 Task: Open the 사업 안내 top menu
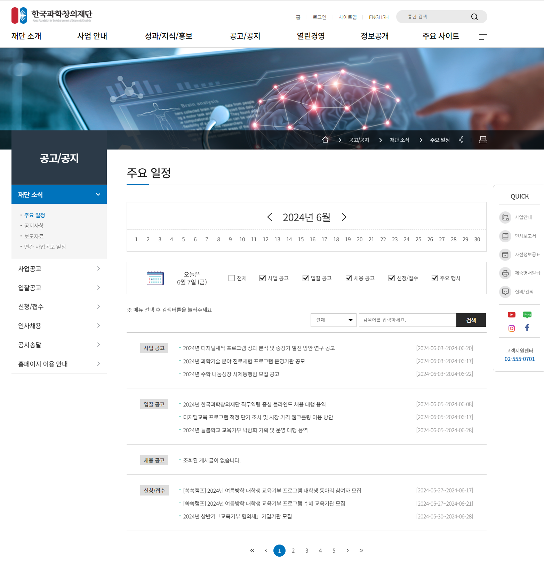[x=92, y=36]
